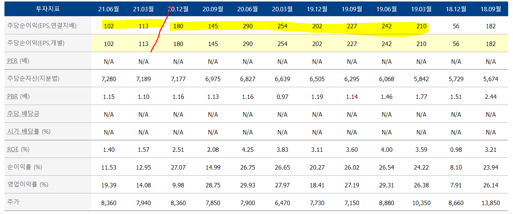Select the 20.03월 column header
Screen dimensions: 513x214
(282, 8)
